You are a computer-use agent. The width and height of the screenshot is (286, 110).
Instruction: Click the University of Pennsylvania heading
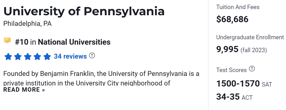pyautogui.click(x=84, y=12)
